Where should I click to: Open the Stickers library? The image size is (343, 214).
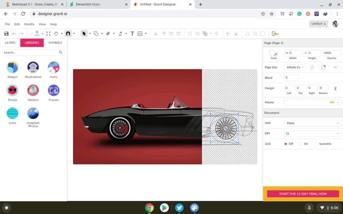tap(33, 93)
